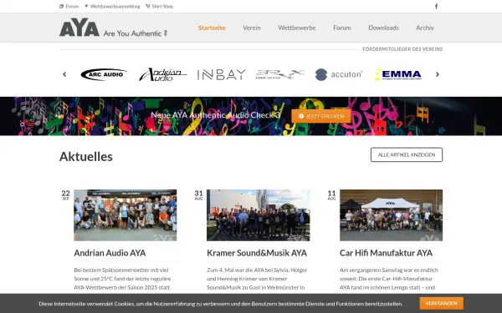The image size is (502, 313).
Task: Click the BRAX sponsor logo
Action: tap(279, 74)
